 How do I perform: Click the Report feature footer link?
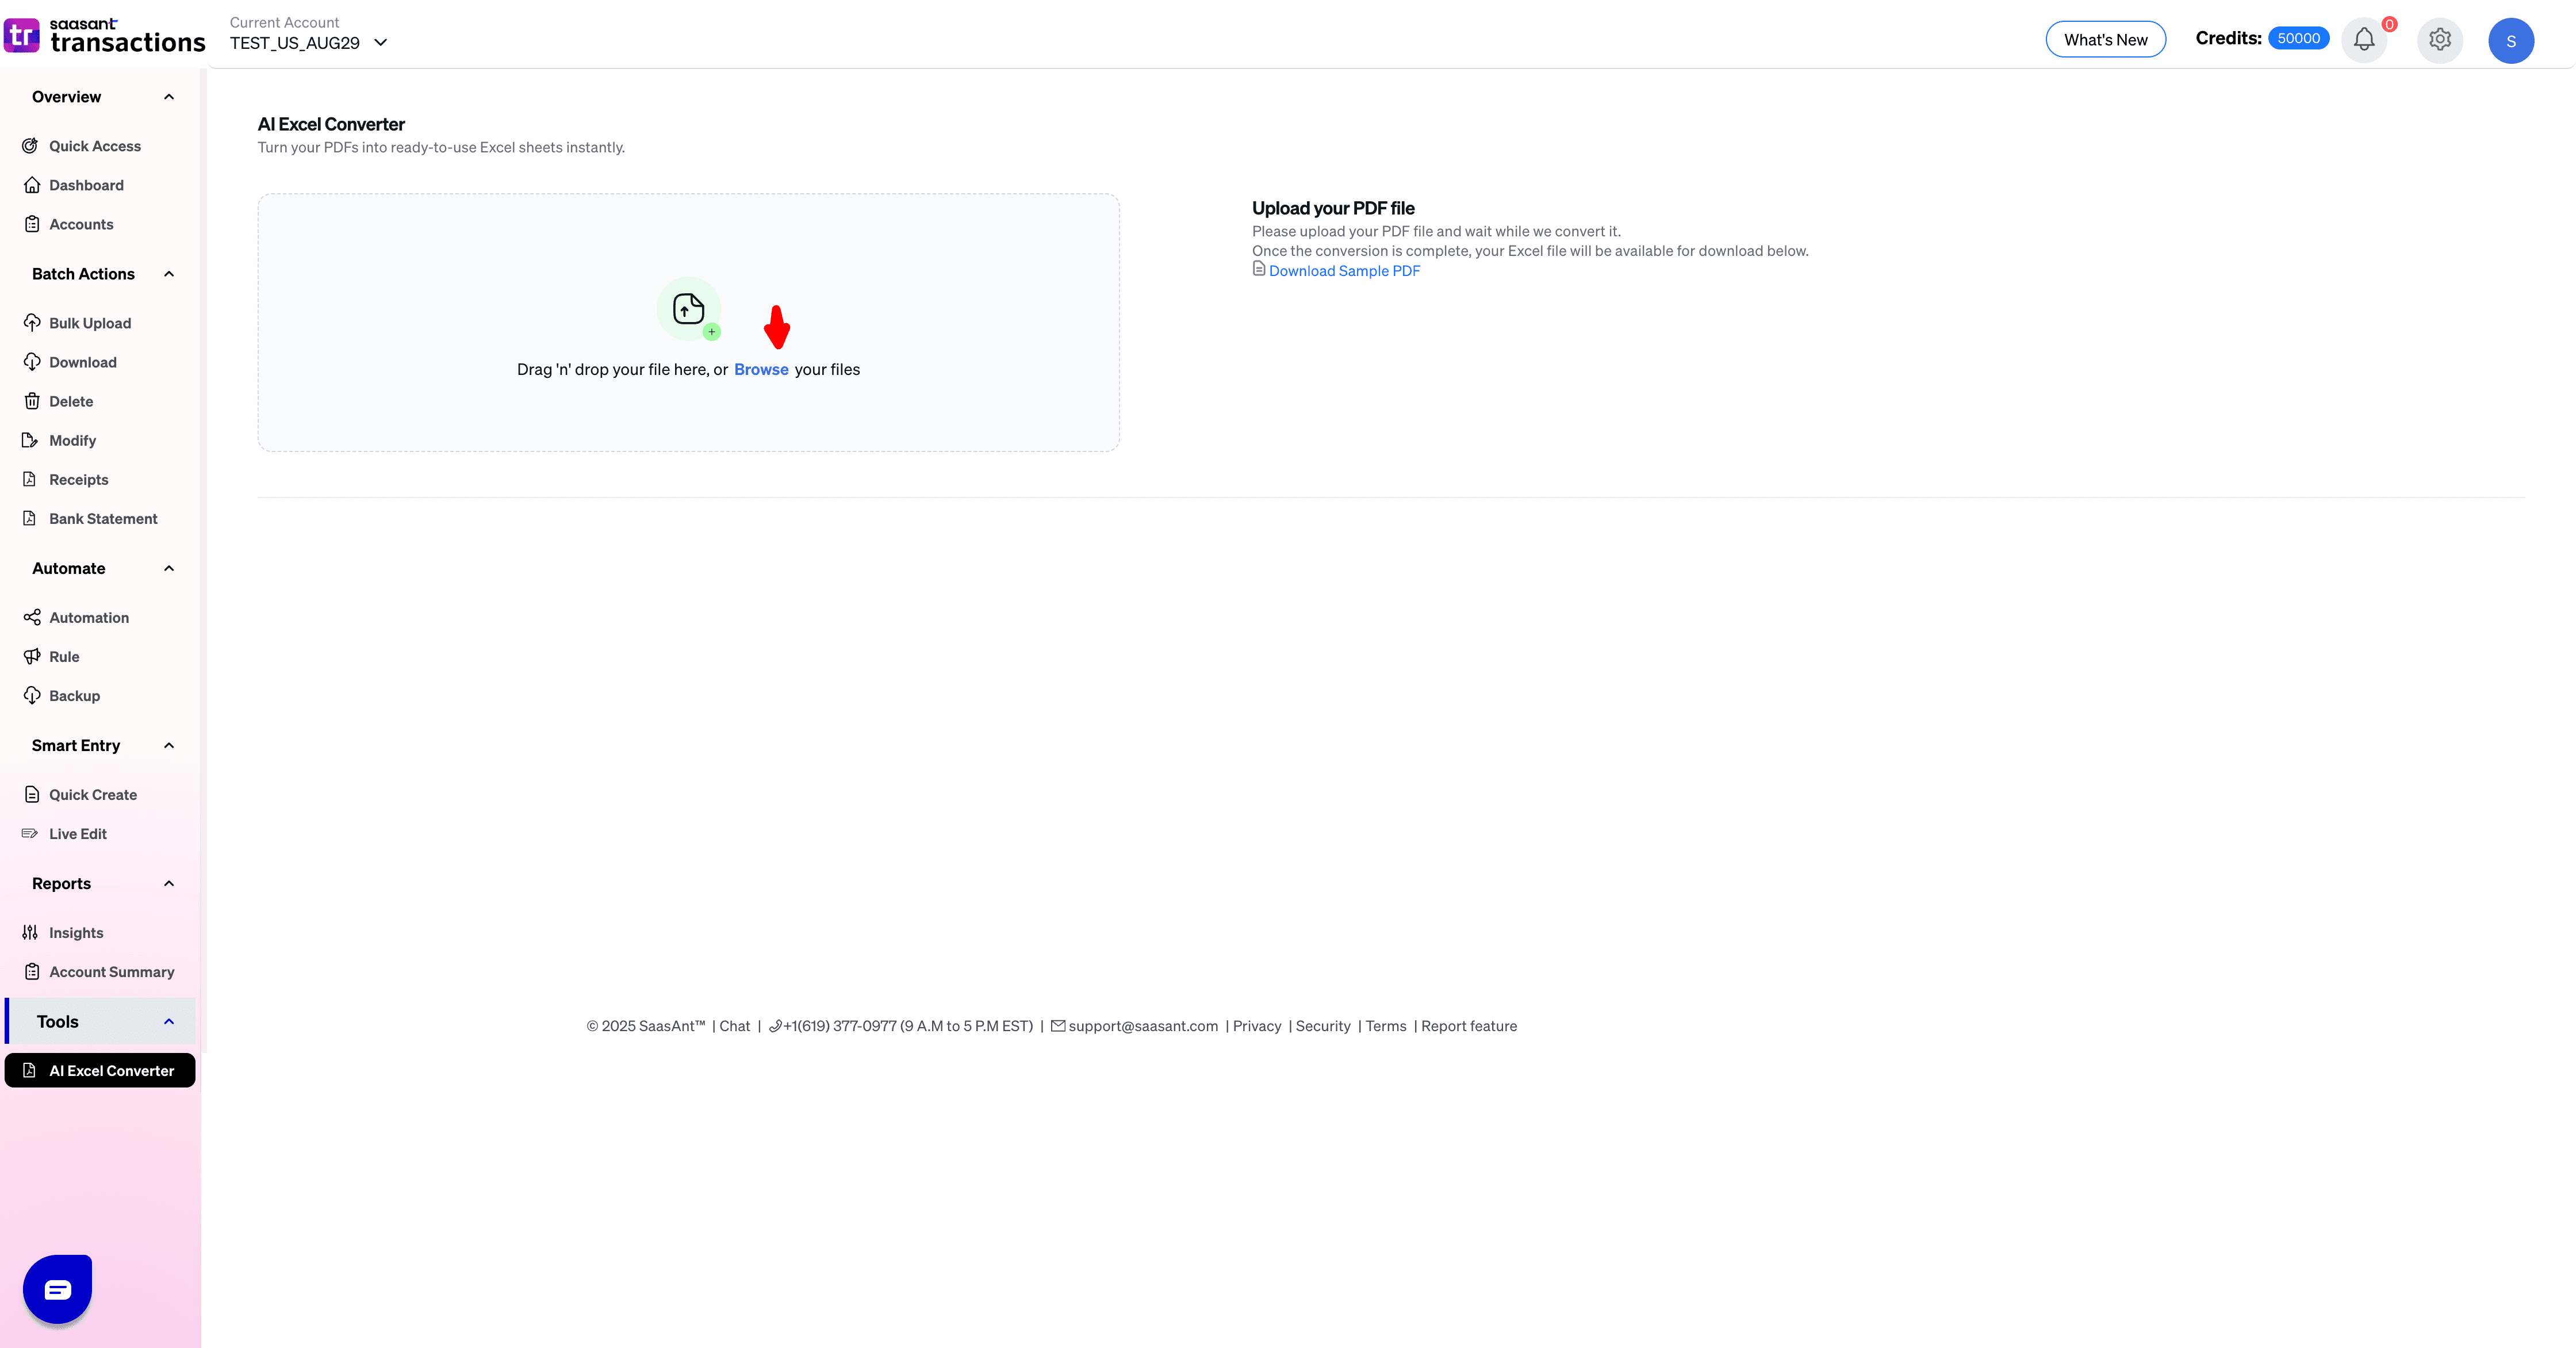(x=1469, y=1026)
